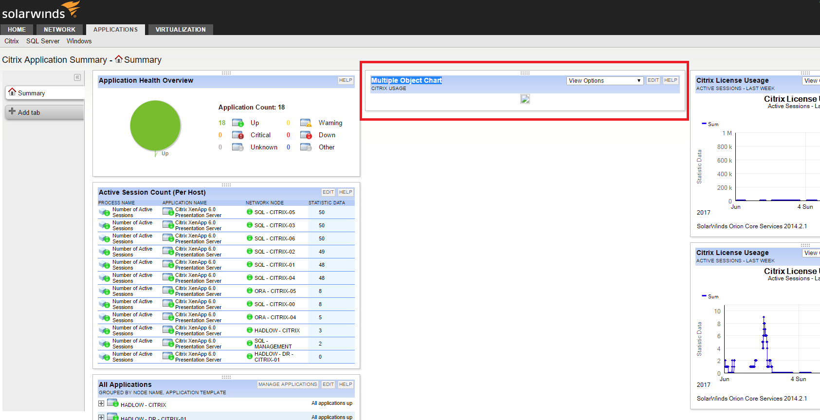Viewport: 820px width, 420px height.
Task: Open the ORA - CITRIX-05 node link
Action: pos(275,291)
